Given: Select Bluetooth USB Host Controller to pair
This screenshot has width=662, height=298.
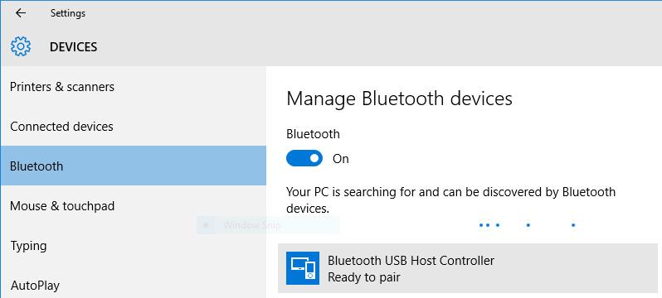Looking at the screenshot, I should 468,268.
